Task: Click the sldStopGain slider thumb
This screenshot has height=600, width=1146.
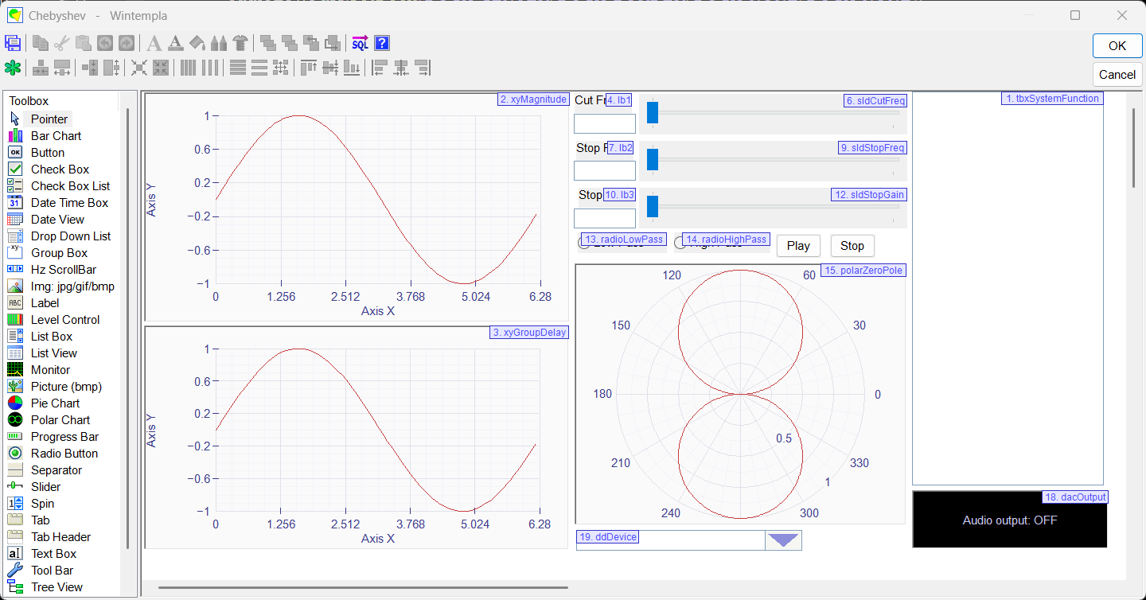Action: [653, 206]
